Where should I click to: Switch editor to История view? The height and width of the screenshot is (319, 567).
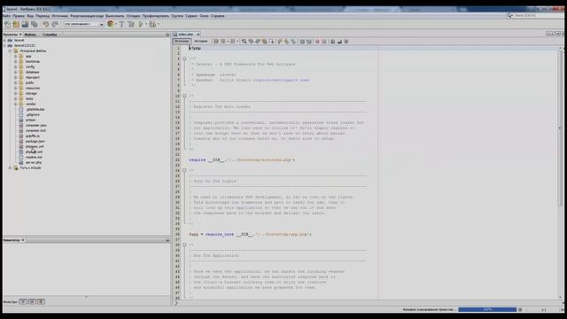tap(201, 42)
